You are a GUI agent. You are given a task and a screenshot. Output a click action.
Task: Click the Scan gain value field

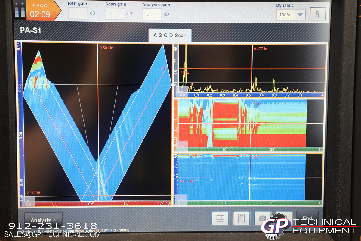pyautogui.click(x=115, y=14)
